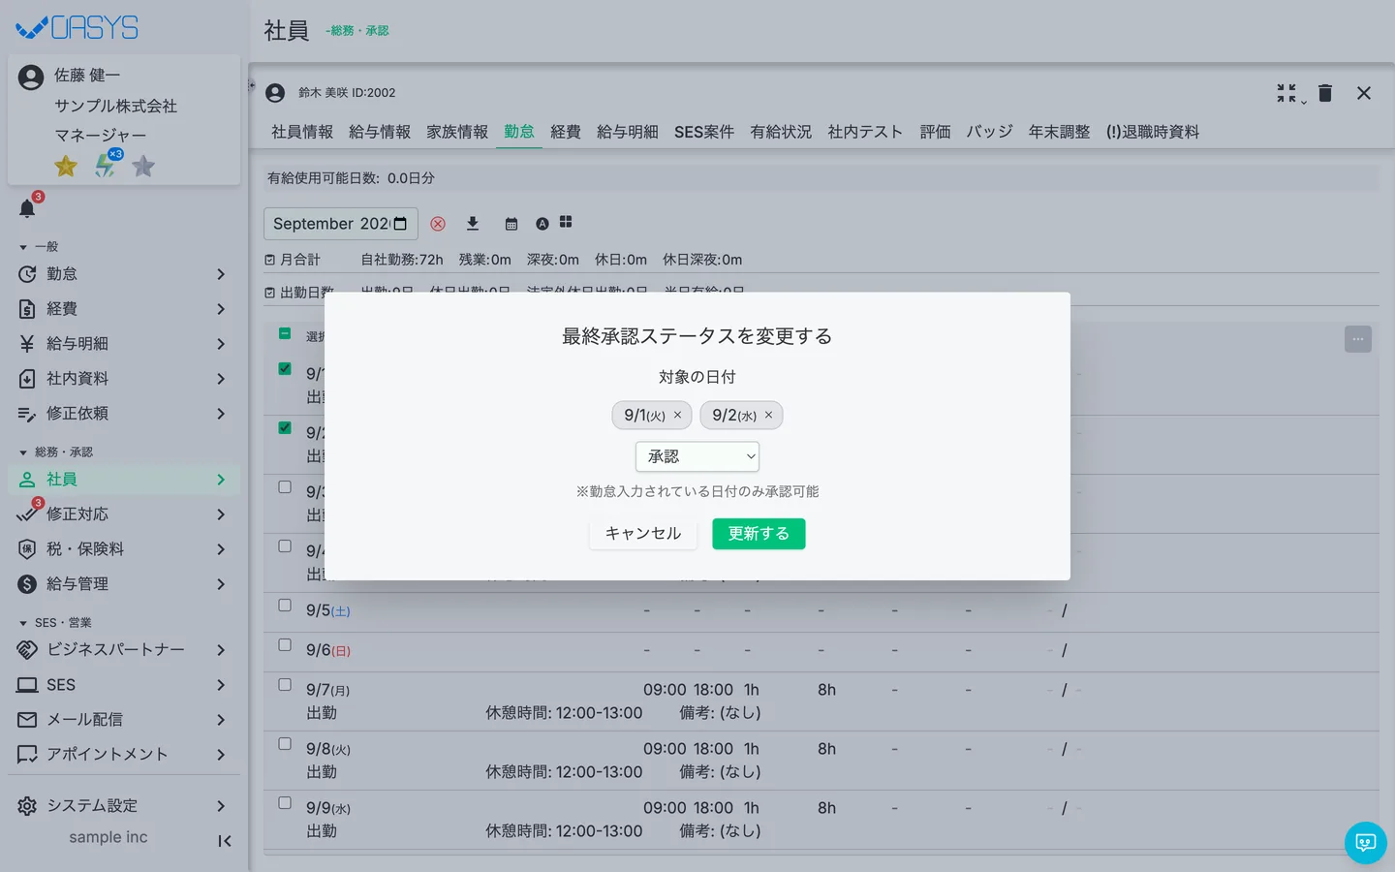Click the キャンセル button
Image resolution: width=1395 pixels, height=872 pixels.
pyautogui.click(x=643, y=534)
